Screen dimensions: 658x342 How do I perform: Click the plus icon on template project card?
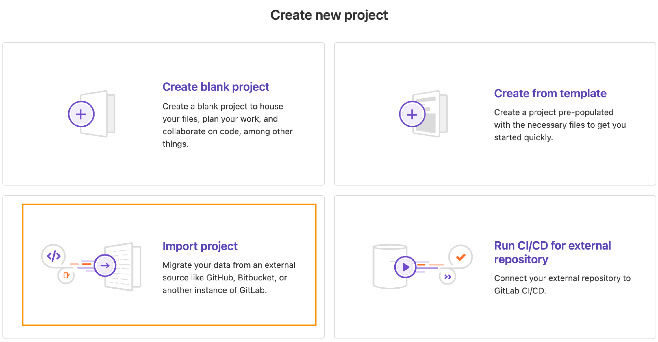pyautogui.click(x=412, y=114)
